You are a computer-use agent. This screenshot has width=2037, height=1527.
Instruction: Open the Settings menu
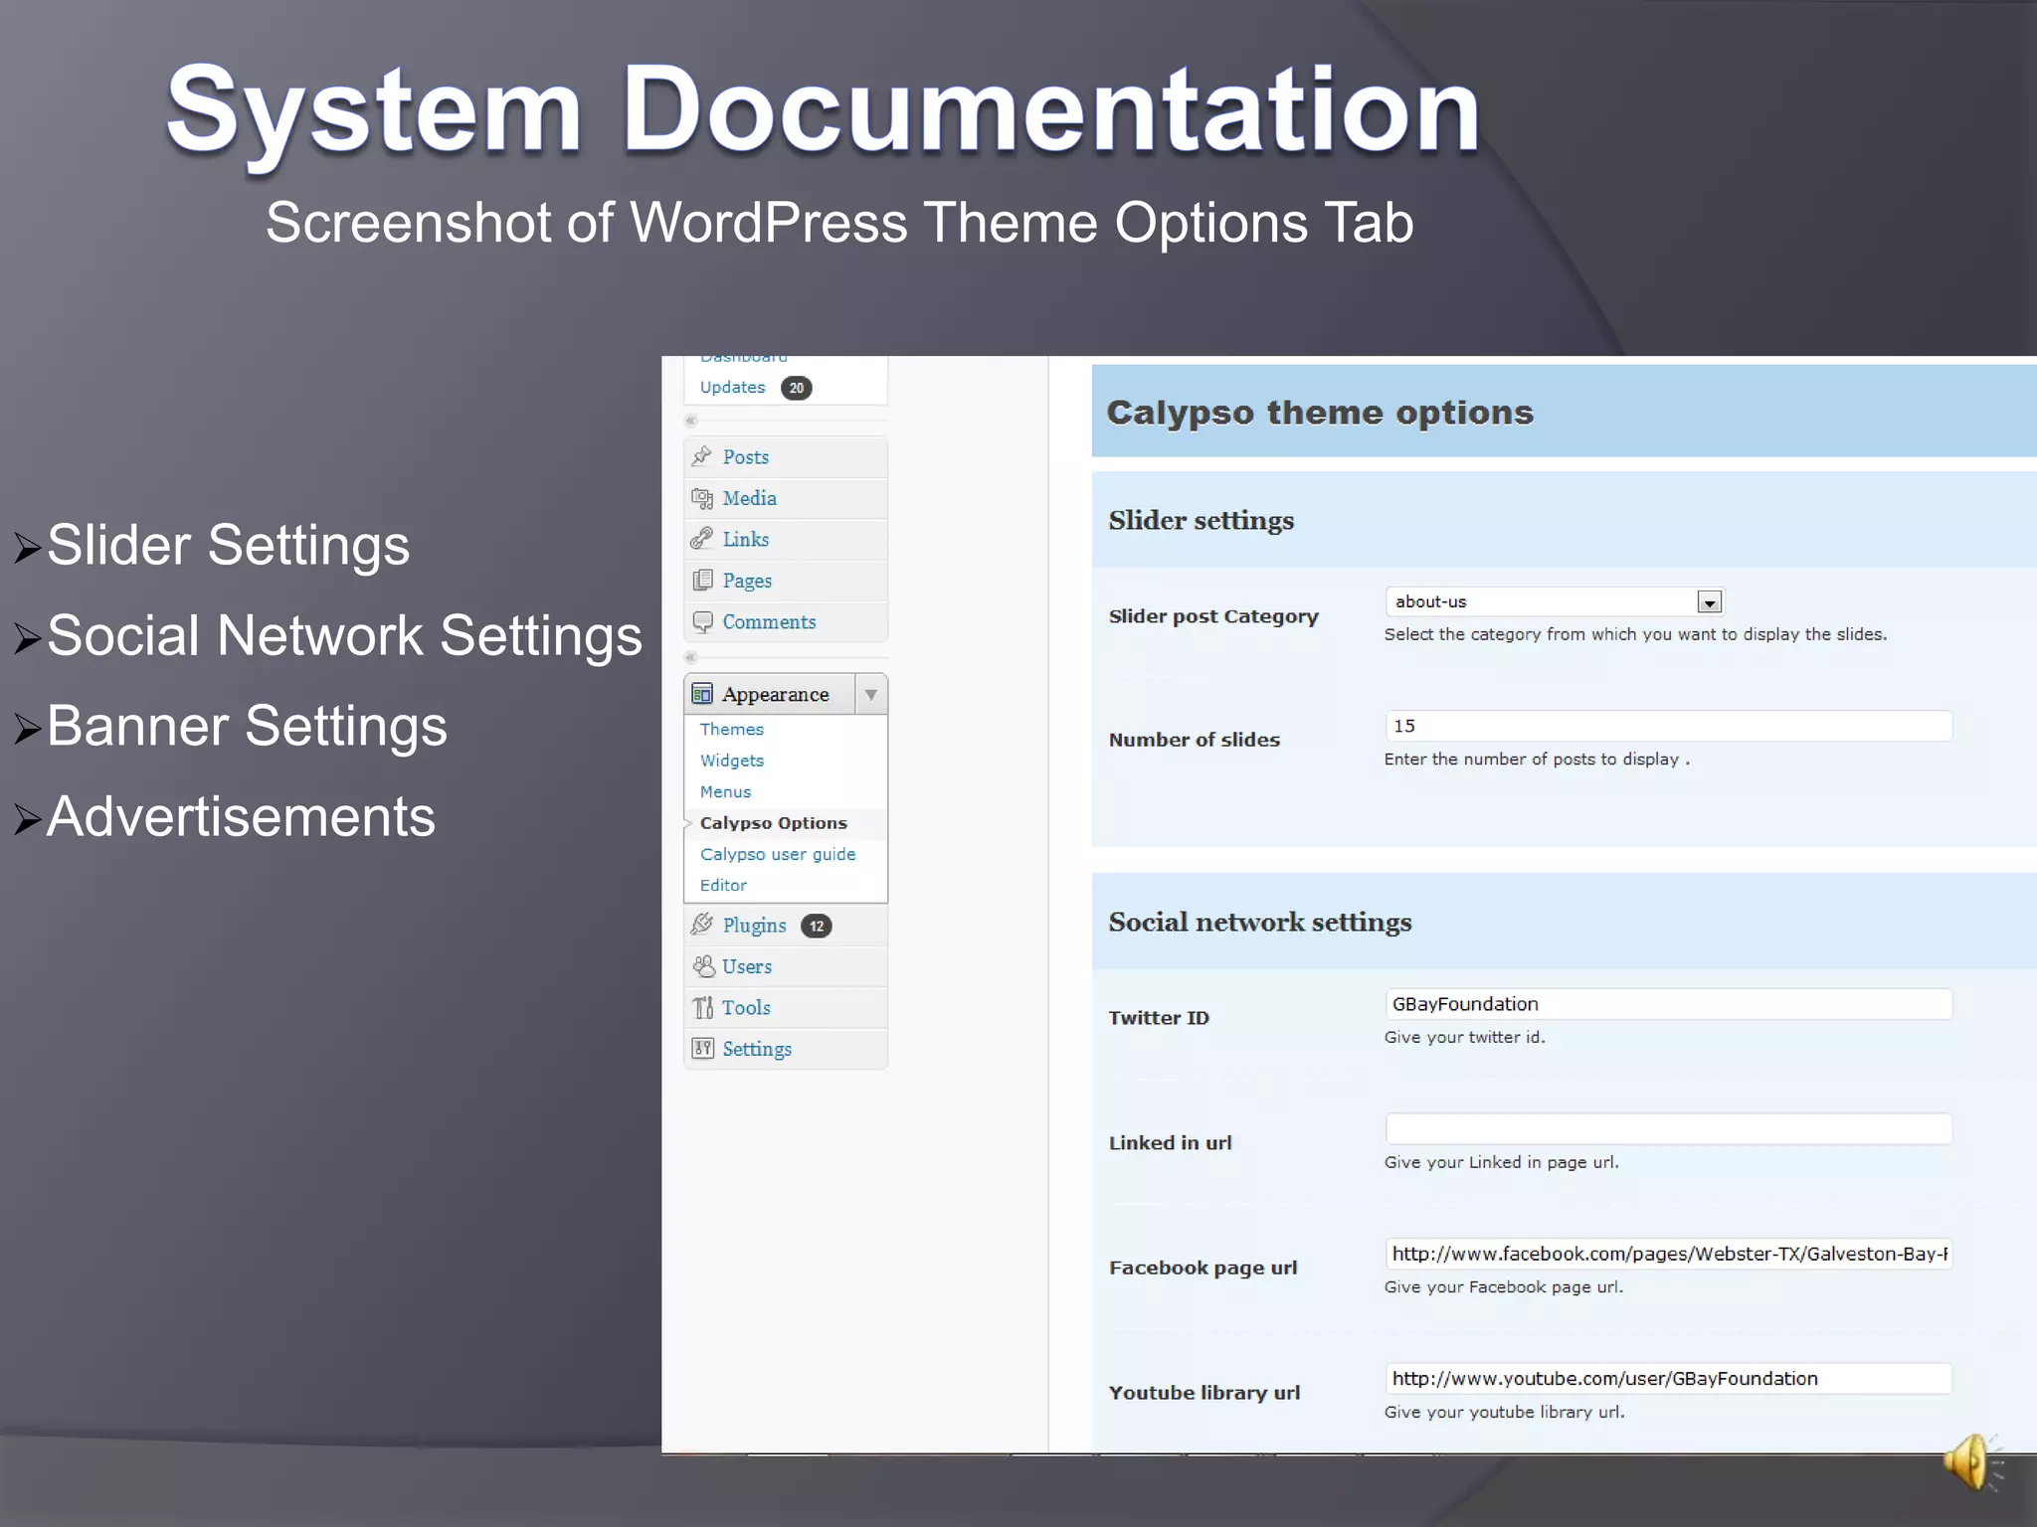[786, 1049]
